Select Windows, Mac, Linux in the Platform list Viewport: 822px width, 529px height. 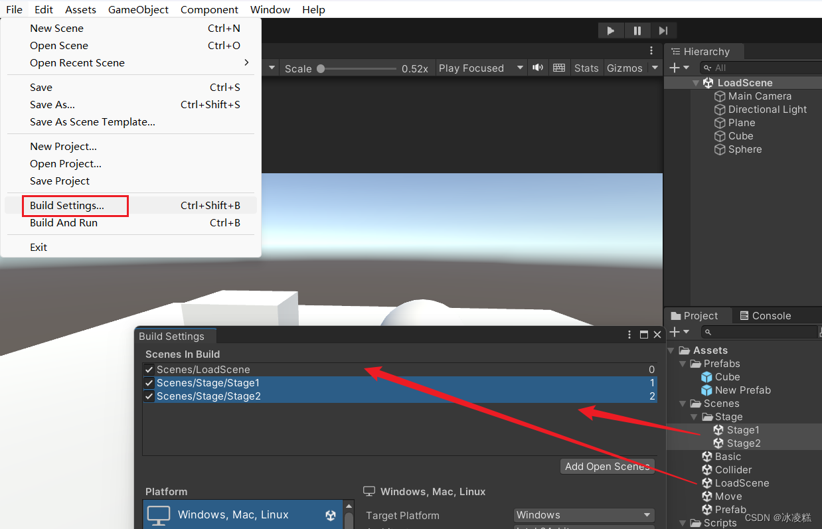pos(232,514)
